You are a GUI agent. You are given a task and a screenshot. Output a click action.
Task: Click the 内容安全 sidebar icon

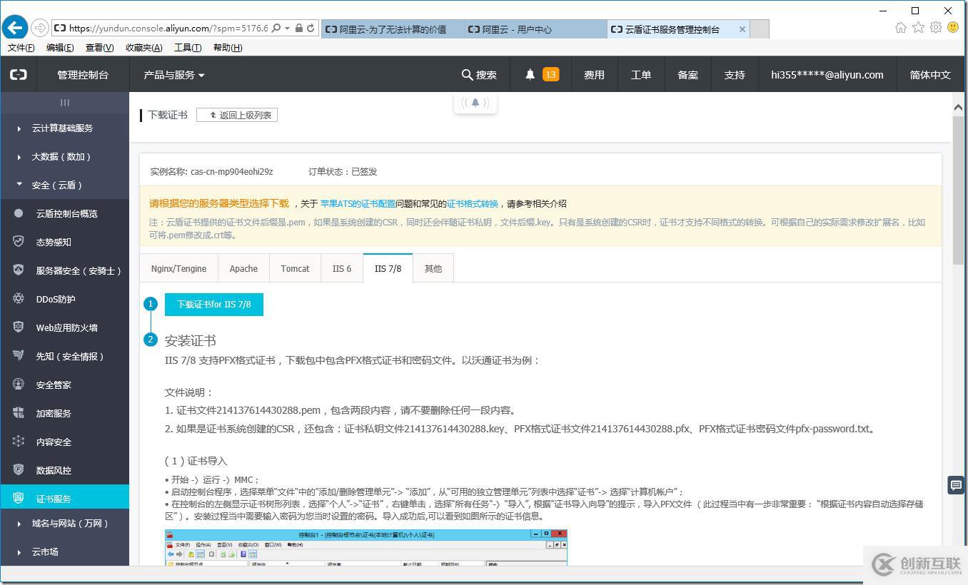pyautogui.click(x=19, y=442)
